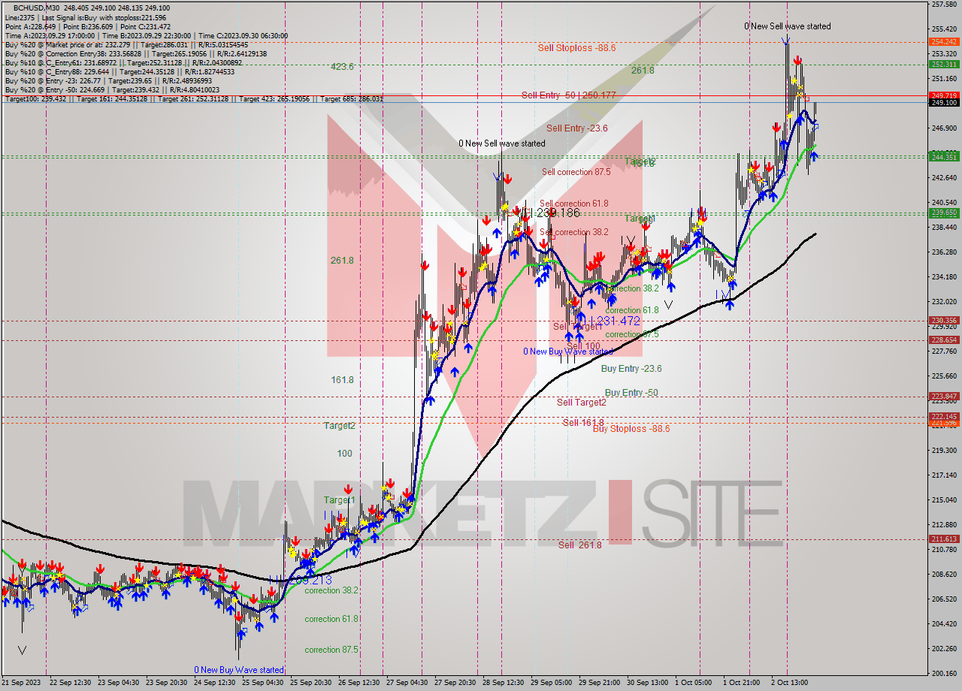The image size is (962, 691).
Task: Click the red 249.719 price tag
Action: point(944,95)
